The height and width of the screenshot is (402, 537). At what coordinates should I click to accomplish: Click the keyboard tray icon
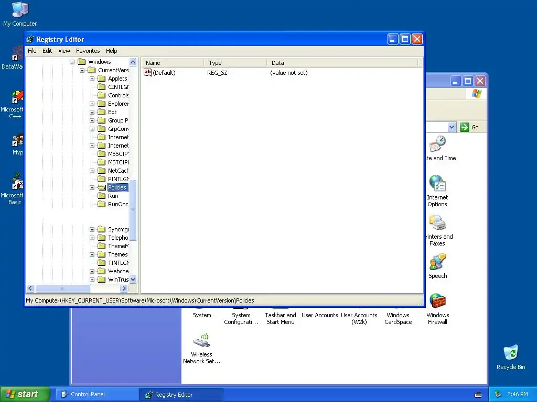(478, 395)
